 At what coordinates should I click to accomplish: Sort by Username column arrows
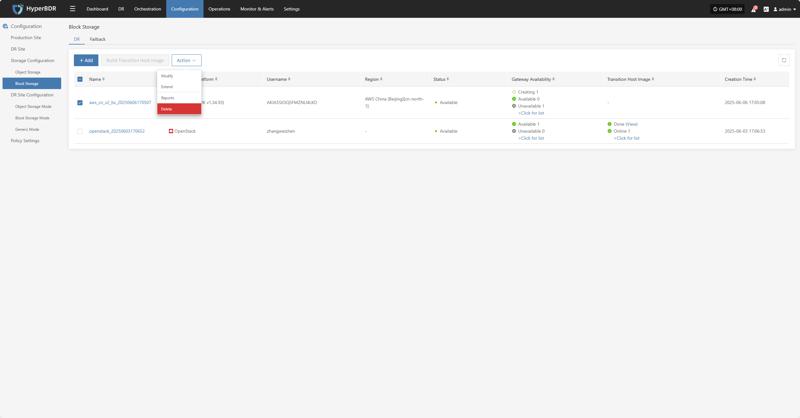tap(289, 79)
